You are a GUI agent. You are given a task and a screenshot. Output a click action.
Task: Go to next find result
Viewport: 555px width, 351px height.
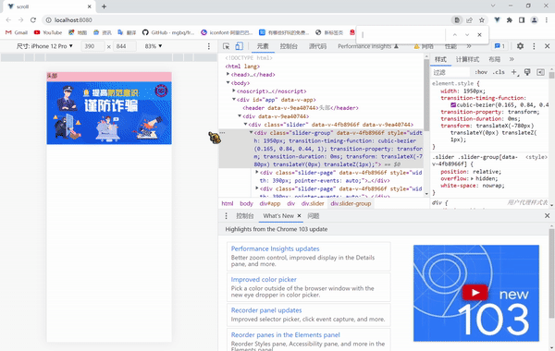(x=467, y=35)
